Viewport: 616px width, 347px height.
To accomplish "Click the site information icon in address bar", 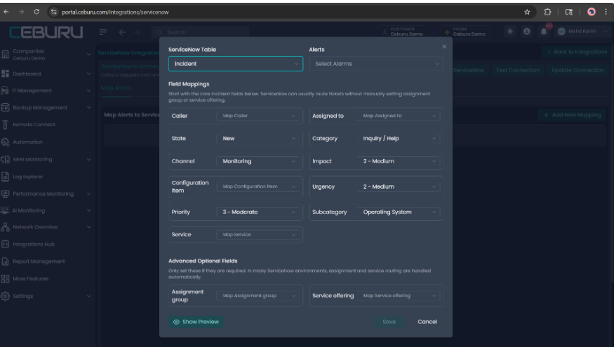I will pos(54,12).
